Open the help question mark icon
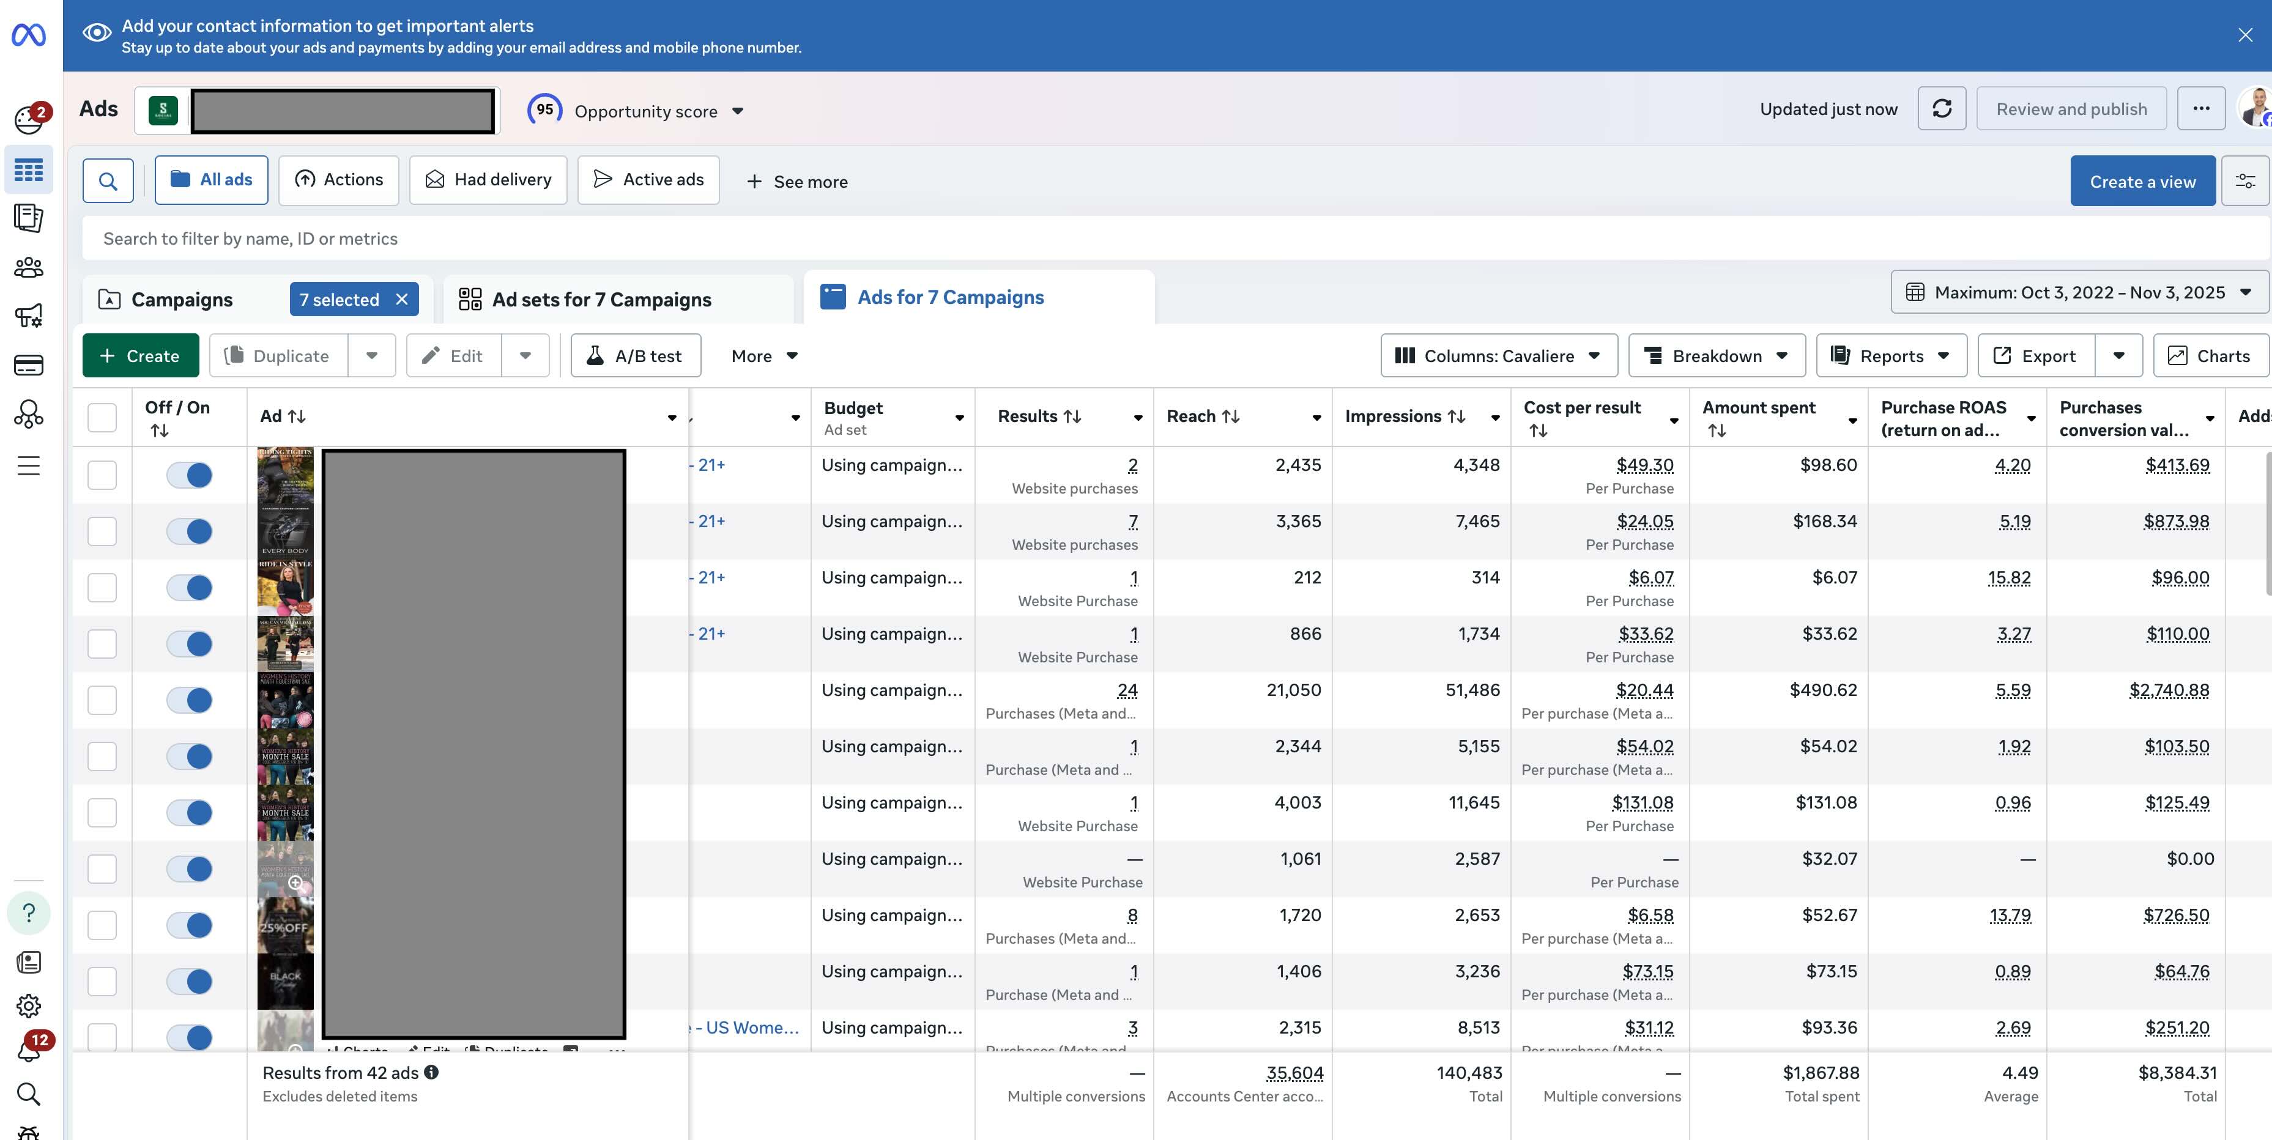This screenshot has width=2272, height=1140. click(28, 912)
